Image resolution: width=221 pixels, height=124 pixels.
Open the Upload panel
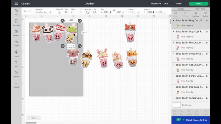16,85
